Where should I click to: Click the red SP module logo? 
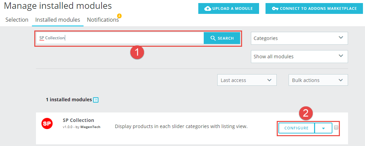47,124
